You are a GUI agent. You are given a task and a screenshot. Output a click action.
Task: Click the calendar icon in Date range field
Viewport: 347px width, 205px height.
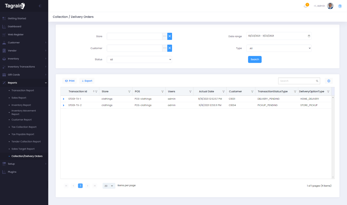(309, 36)
